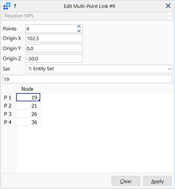Select the P 1 row header
Viewport: 175px width, 189px height.
point(9,97)
